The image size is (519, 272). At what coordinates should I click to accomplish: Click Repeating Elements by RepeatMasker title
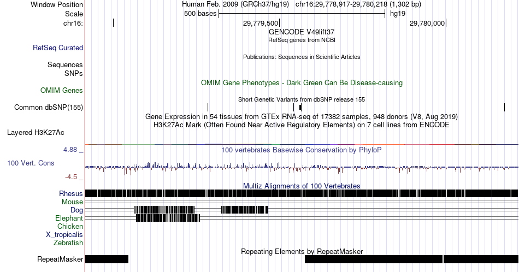coord(302,251)
